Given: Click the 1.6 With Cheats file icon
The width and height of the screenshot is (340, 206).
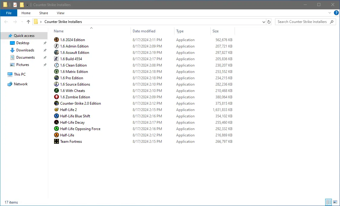Looking at the screenshot, I should [57, 90].
